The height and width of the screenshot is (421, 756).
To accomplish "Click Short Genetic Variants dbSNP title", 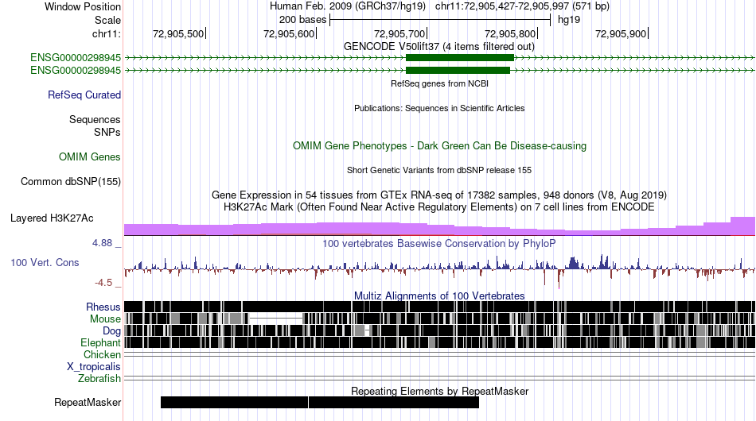I will click(439, 170).
